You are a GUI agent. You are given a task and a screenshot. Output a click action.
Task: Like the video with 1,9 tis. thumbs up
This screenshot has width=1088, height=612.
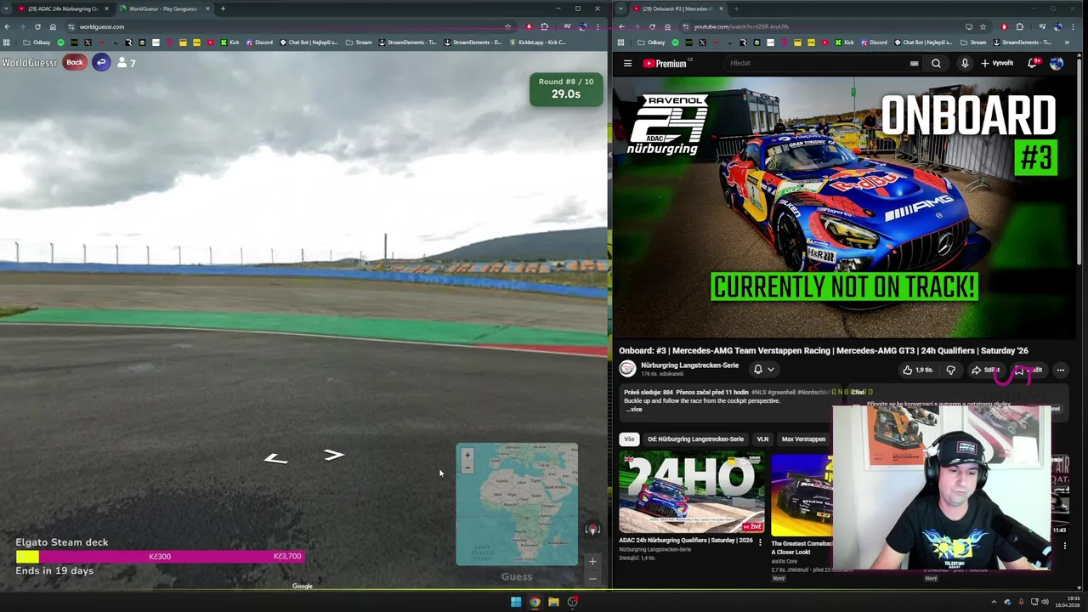[918, 370]
